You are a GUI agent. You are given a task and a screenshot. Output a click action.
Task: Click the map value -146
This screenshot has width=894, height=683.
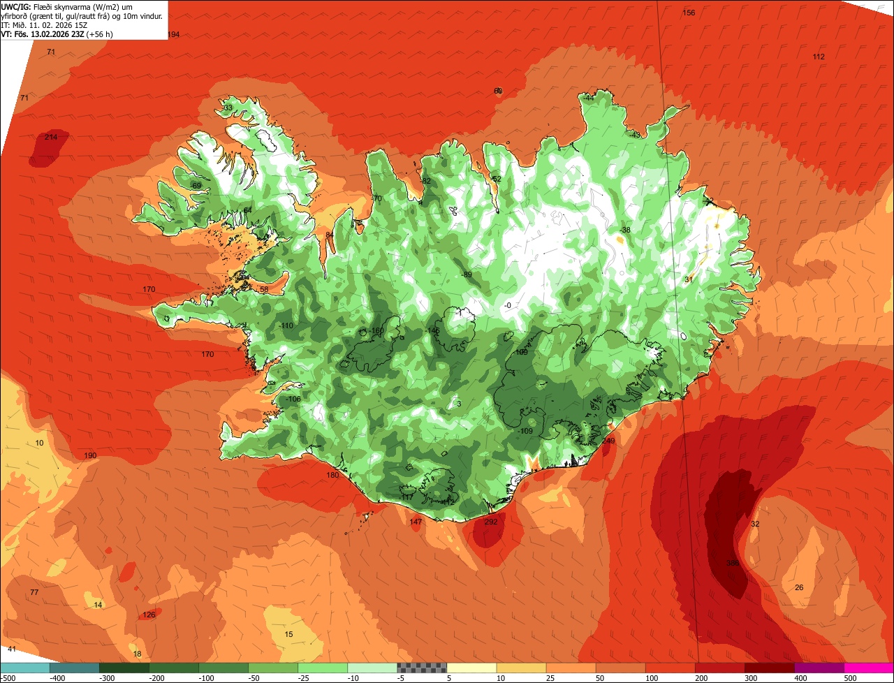click(433, 331)
